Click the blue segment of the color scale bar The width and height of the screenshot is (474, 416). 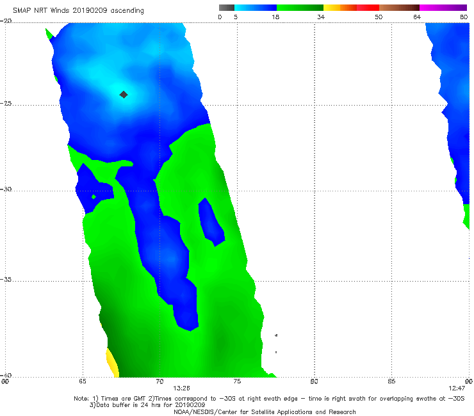256,8
